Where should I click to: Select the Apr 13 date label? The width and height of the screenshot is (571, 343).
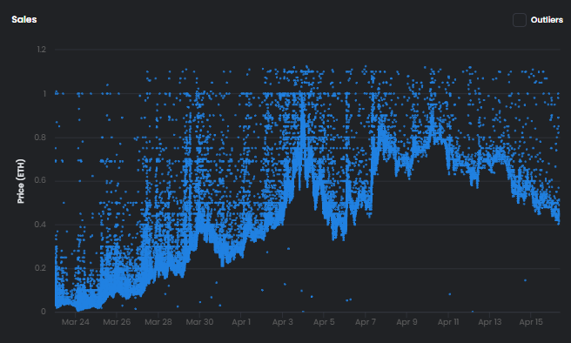[x=490, y=322]
